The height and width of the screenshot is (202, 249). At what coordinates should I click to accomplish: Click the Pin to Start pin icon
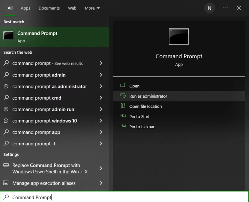pyautogui.click(x=123, y=116)
